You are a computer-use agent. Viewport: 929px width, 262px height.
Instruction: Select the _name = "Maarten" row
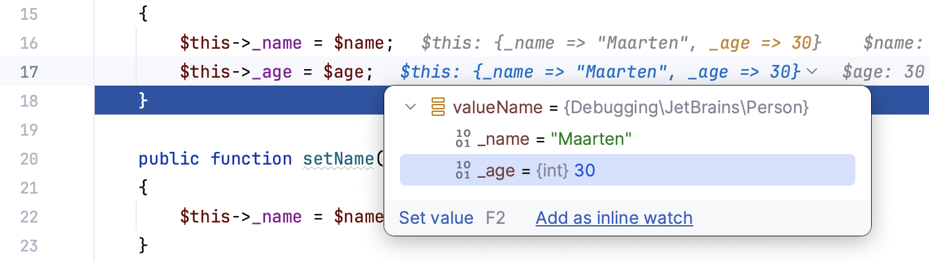click(x=627, y=138)
